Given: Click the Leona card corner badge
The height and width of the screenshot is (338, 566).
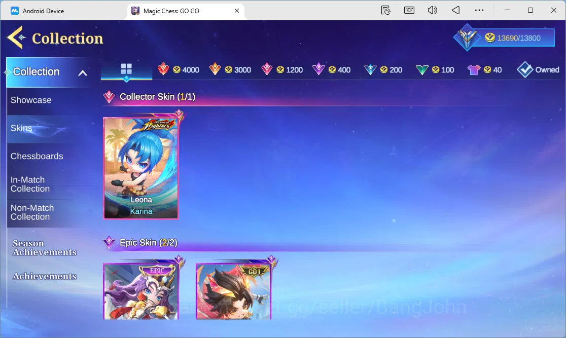Looking at the screenshot, I should [180, 115].
